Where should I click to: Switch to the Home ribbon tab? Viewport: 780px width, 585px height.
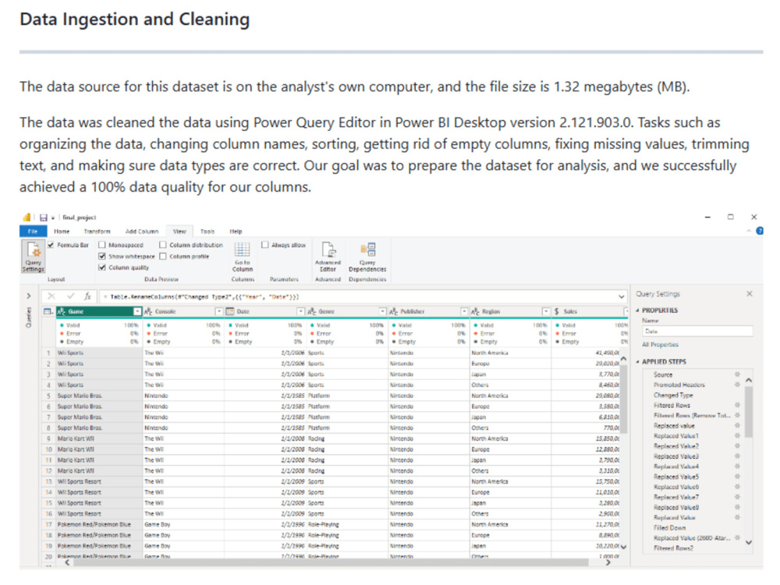point(62,232)
